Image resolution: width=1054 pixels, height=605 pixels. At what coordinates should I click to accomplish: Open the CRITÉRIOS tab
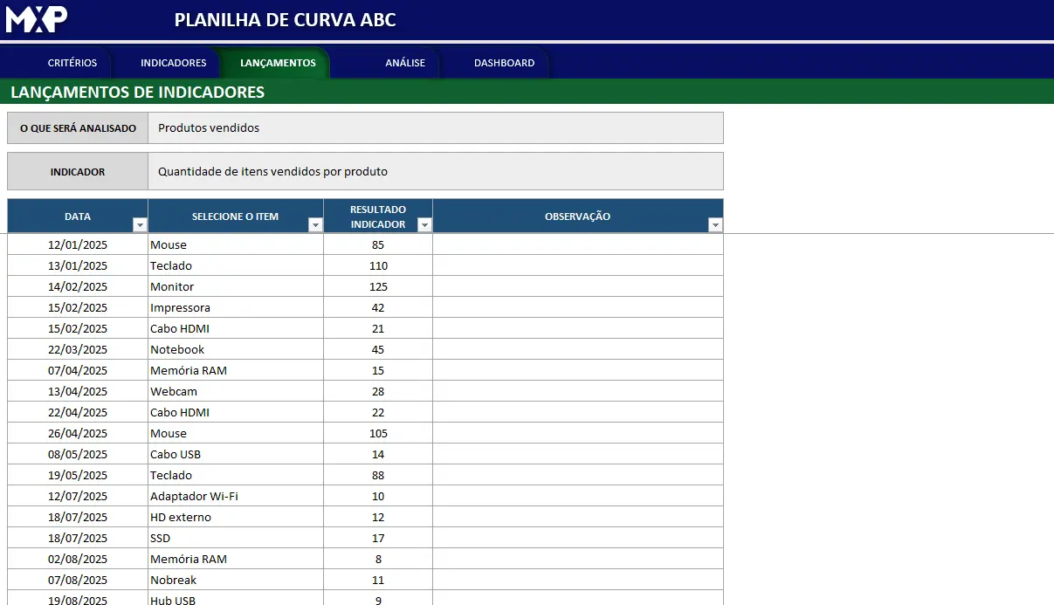(x=72, y=63)
